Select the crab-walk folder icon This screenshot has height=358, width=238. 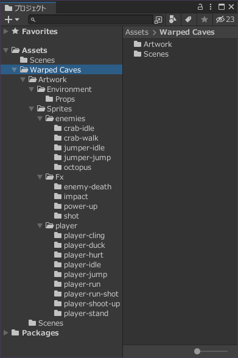(x=58, y=138)
